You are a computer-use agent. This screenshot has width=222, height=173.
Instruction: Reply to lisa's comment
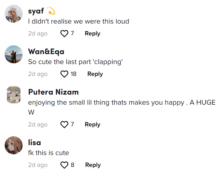pos(93,165)
